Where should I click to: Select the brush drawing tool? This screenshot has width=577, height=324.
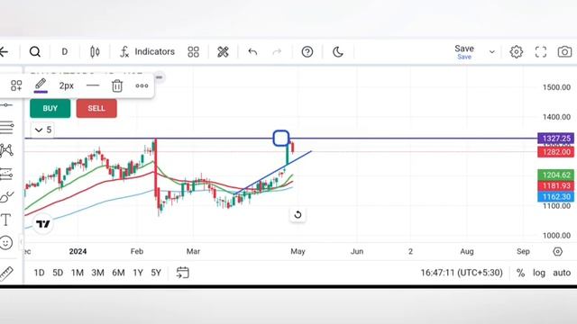[6, 196]
